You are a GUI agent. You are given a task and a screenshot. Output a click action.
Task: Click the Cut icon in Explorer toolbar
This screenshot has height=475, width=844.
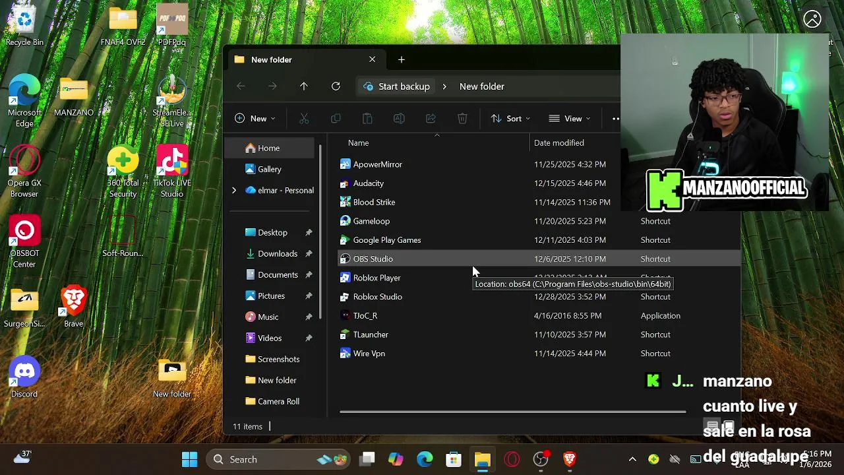304,119
